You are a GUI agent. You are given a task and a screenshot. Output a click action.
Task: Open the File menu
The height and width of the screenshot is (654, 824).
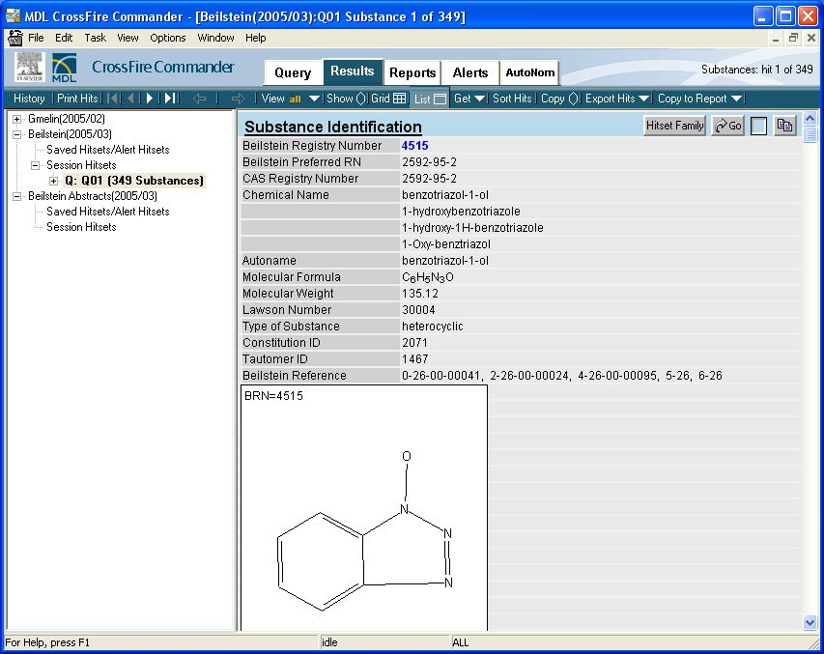[x=36, y=38]
